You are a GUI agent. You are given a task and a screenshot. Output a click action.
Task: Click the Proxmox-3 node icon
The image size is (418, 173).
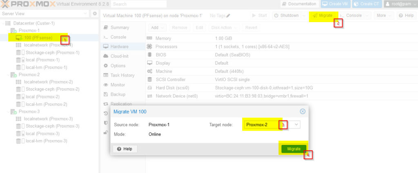pos(13,112)
